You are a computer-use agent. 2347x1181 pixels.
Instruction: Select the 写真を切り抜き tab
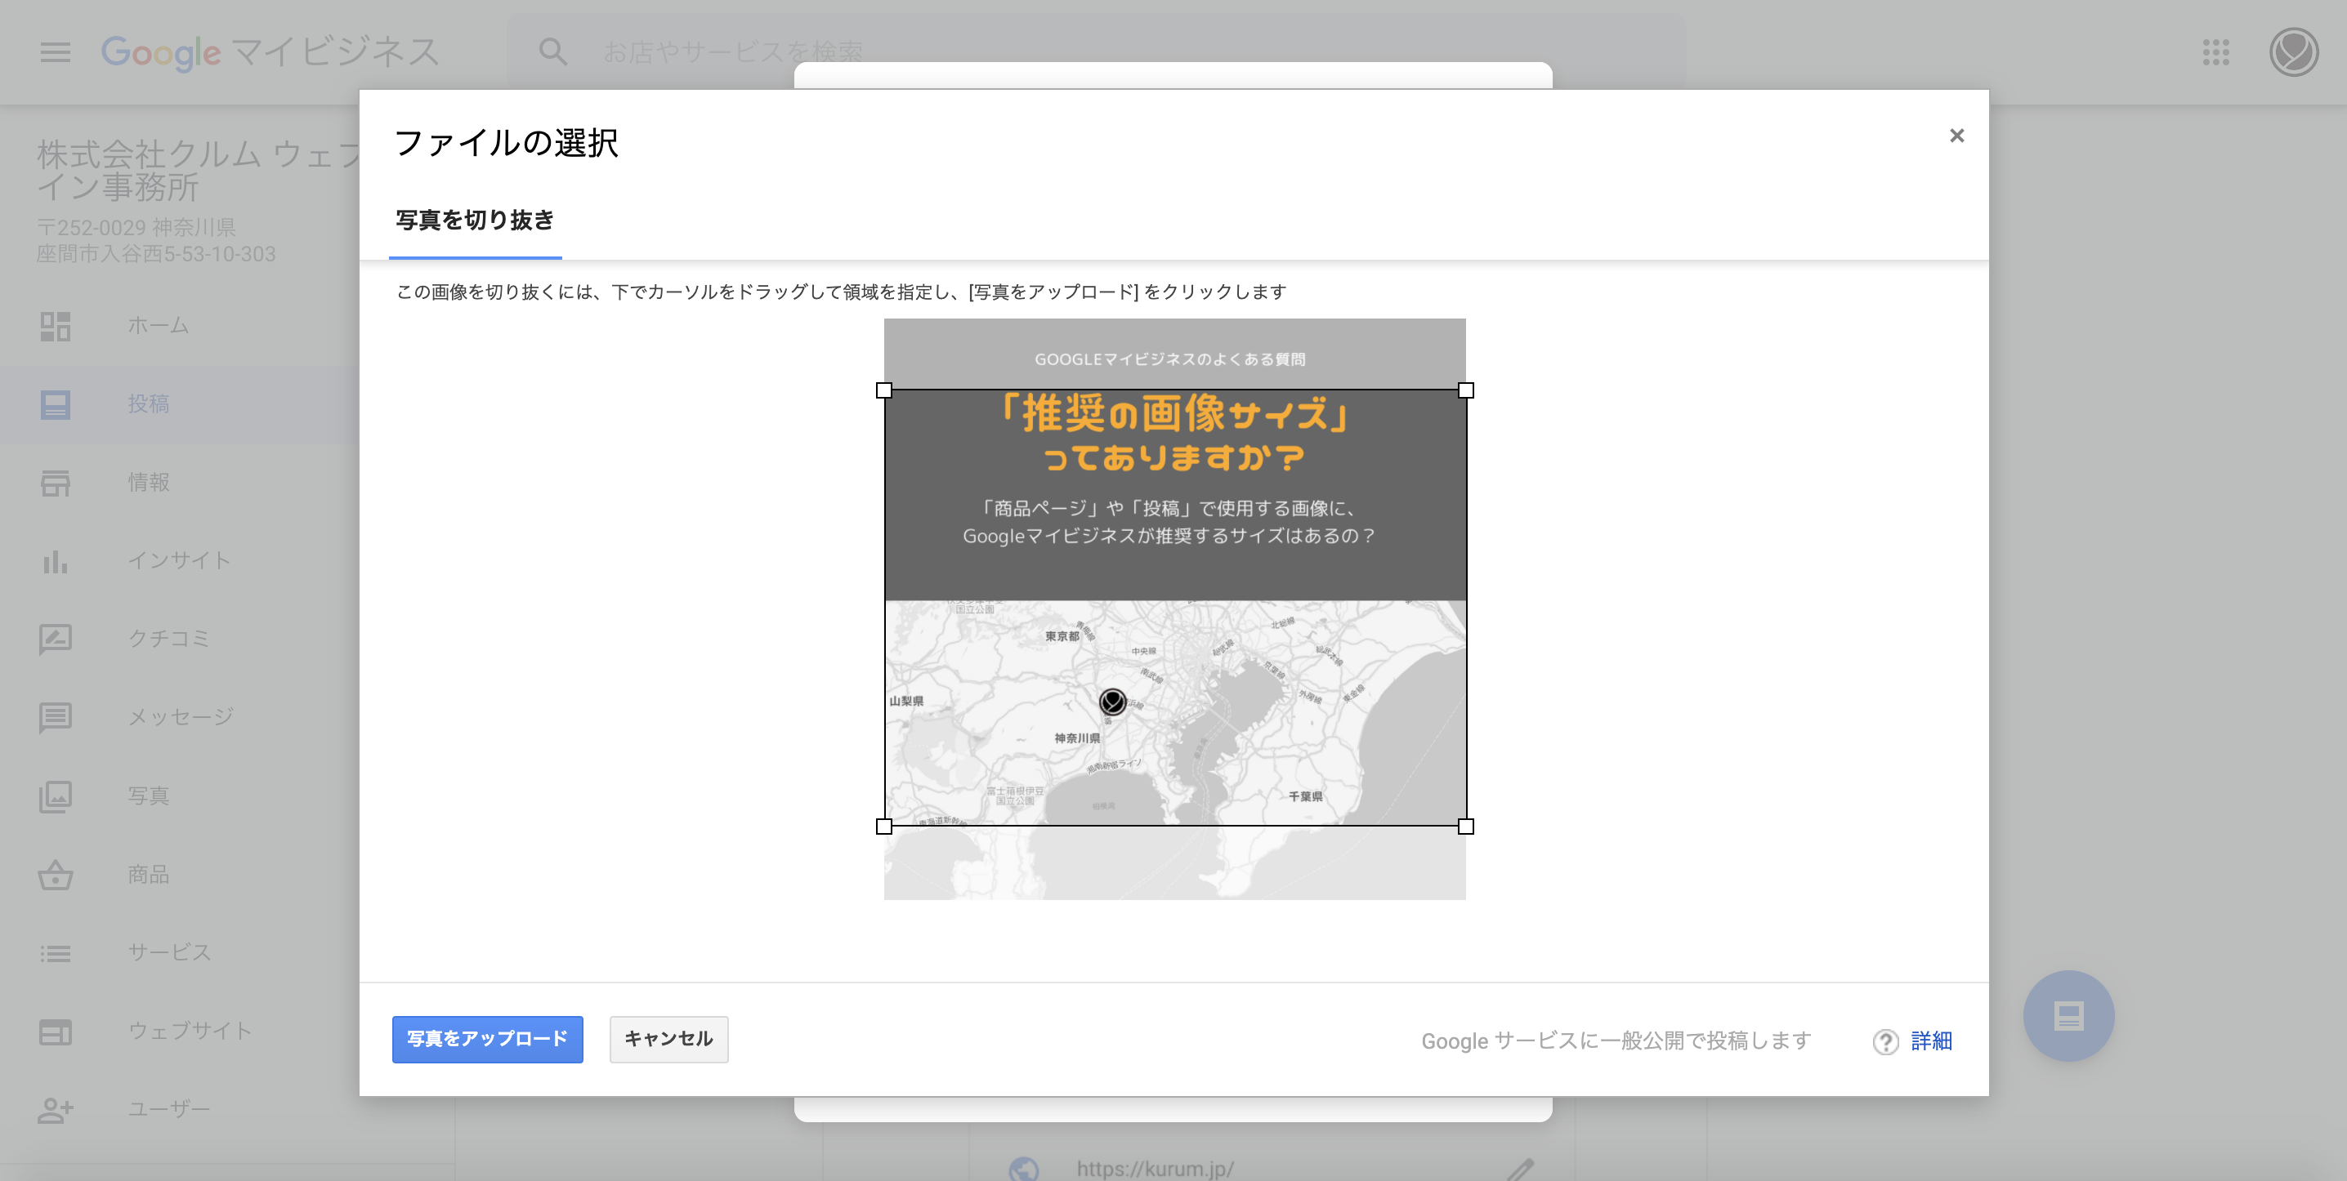coord(475,221)
